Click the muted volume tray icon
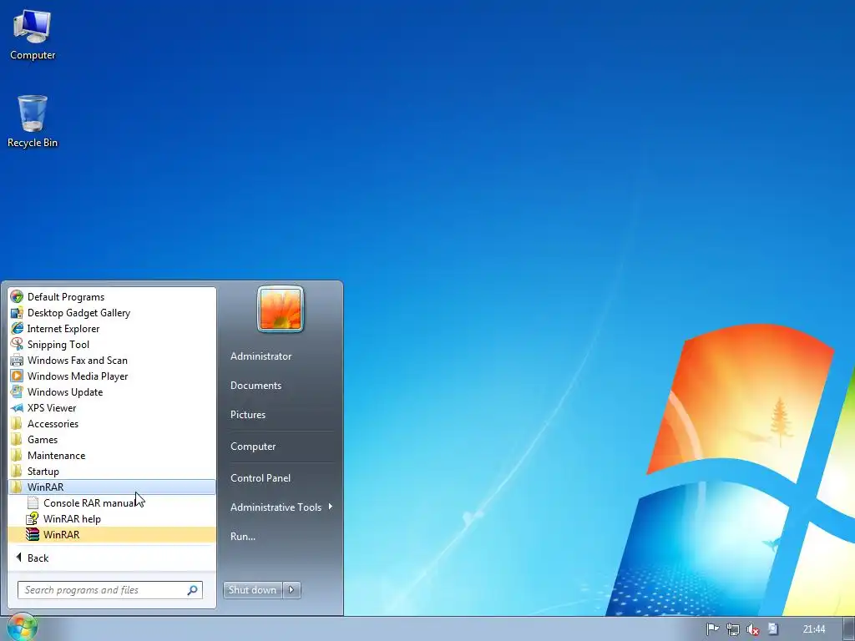 [752, 629]
